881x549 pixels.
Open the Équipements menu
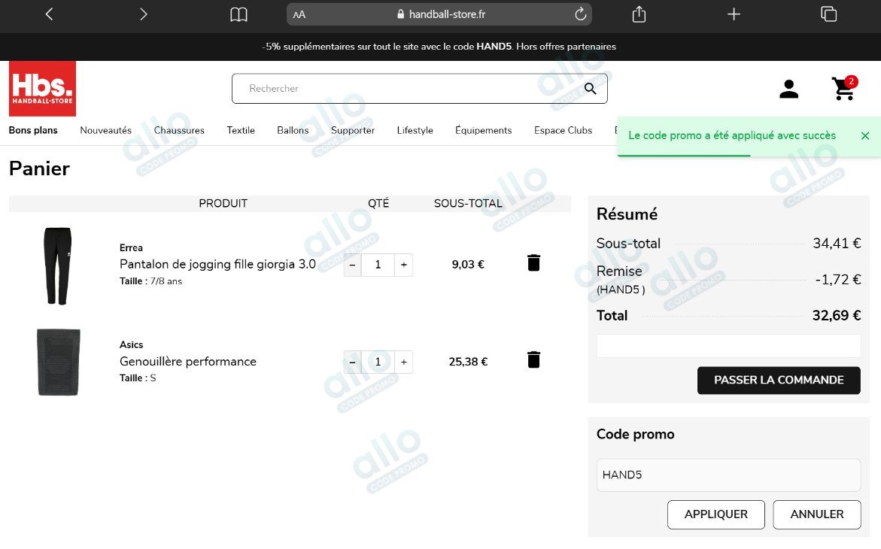click(x=484, y=130)
